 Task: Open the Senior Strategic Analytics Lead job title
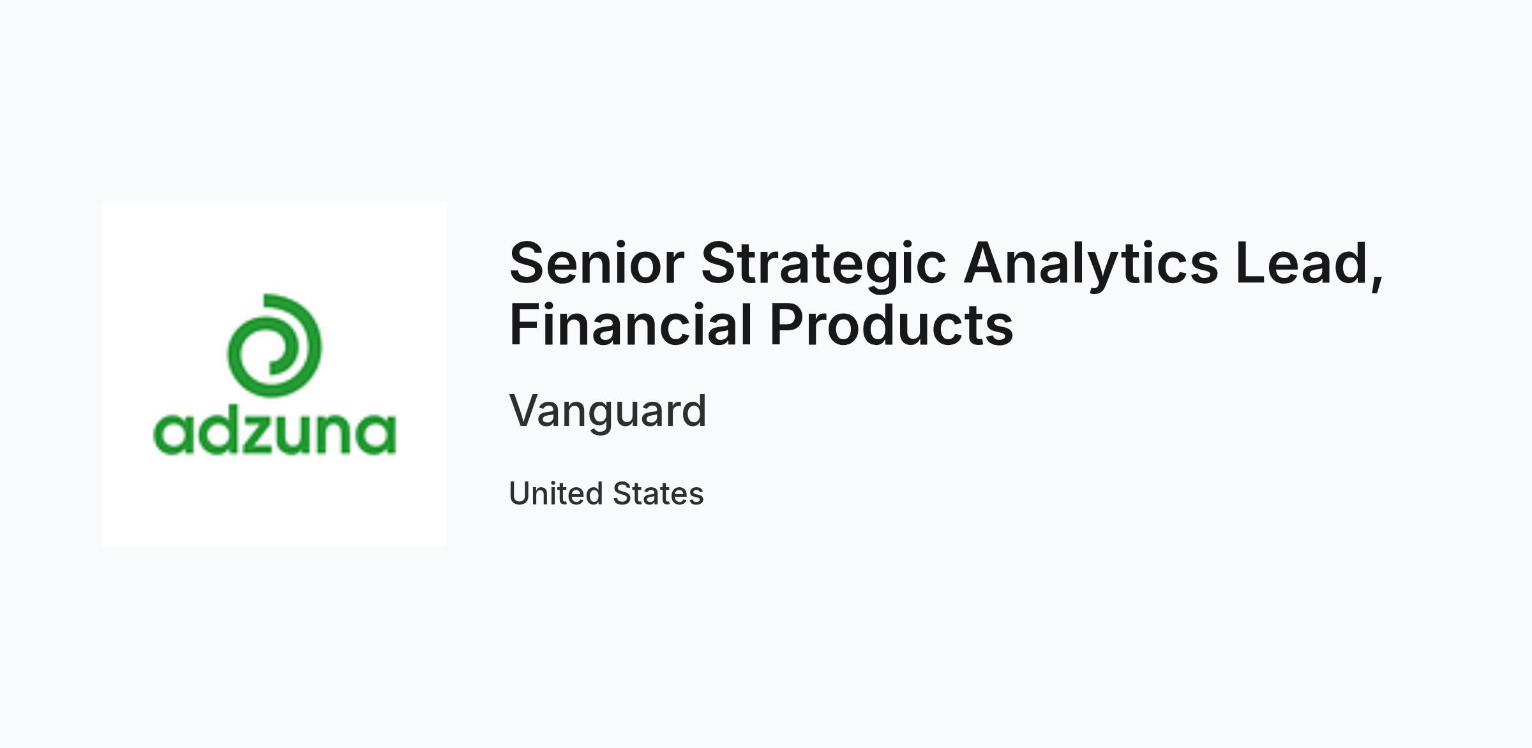[x=947, y=293]
